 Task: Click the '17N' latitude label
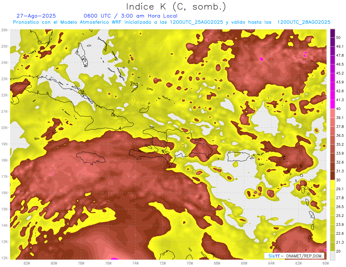(x=4, y=177)
